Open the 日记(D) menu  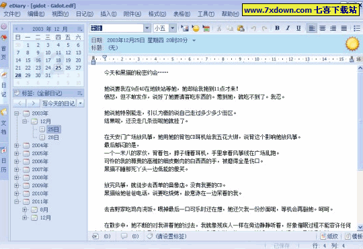(x=85, y=14)
